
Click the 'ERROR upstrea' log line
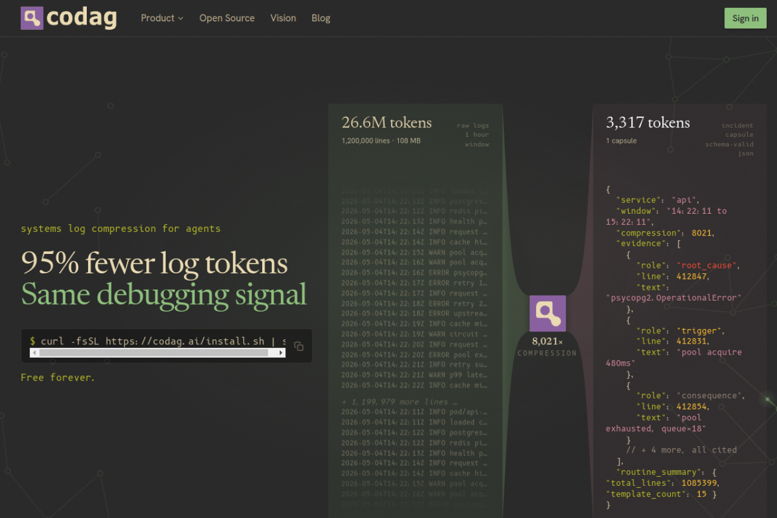[414, 314]
